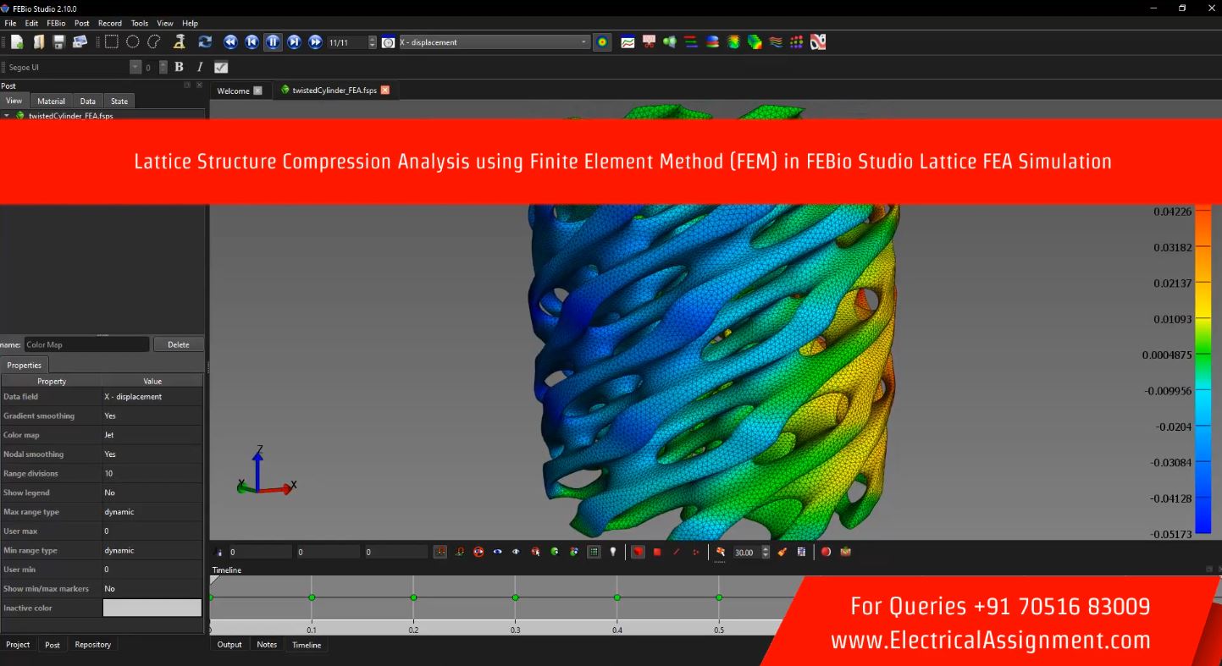This screenshot has width=1222, height=666.
Task: Toggle the colormap button next to data field
Action: tap(602, 42)
